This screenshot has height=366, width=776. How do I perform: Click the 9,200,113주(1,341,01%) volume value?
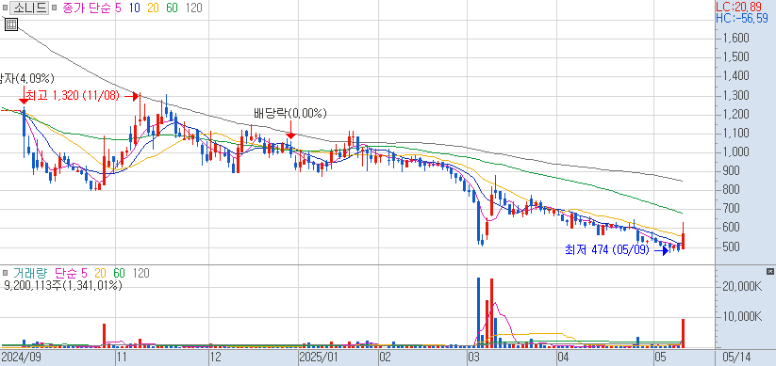[x=63, y=285]
